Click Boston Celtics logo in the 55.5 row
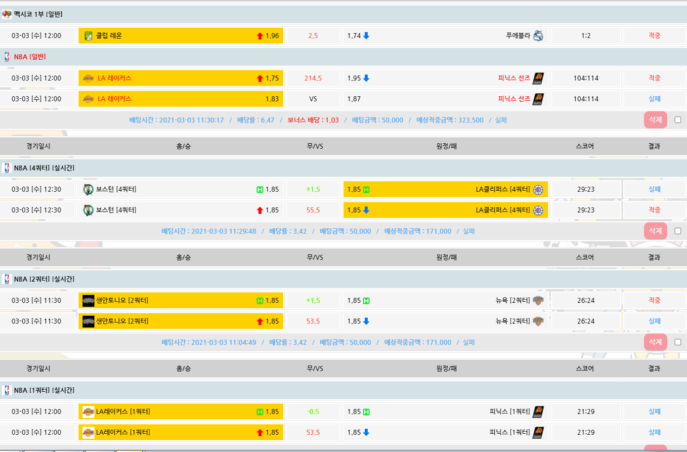Image resolution: width=687 pixels, height=452 pixels. tap(88, 210)
